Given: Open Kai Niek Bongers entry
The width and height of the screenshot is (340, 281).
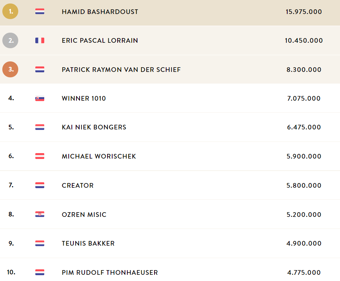Looking at the screenshot, I should [x=94, y=127].
